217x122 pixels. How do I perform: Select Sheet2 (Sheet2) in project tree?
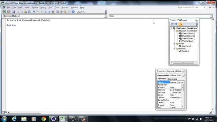point(189,36)
